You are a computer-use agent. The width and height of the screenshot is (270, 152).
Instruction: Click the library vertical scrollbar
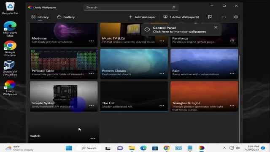(x=240, y=99)
